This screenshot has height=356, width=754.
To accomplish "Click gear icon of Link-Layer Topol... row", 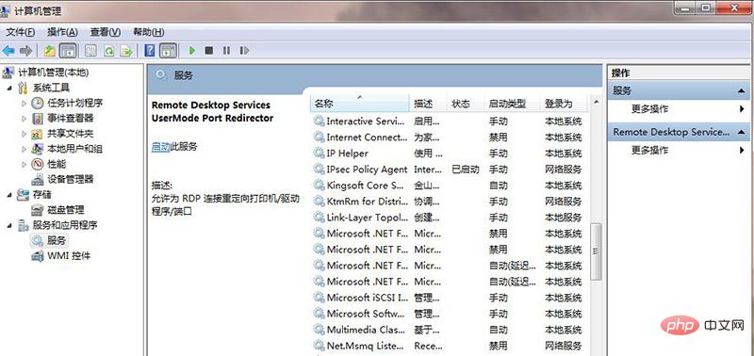I will [319, 218].
